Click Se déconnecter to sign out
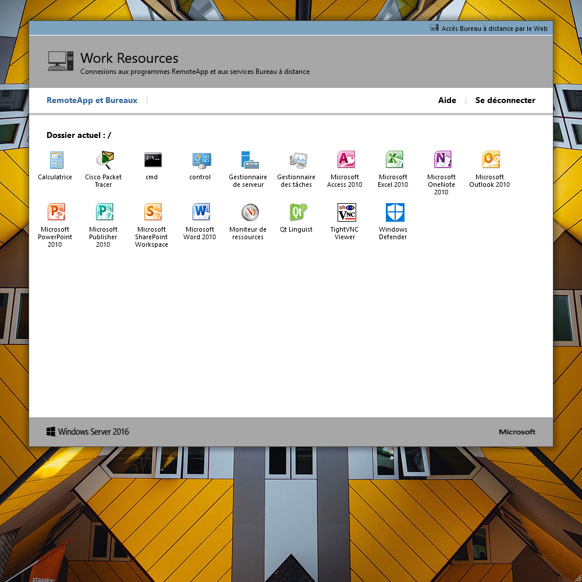This screenshot has height=582, width=582. click(x=505, y=100)
